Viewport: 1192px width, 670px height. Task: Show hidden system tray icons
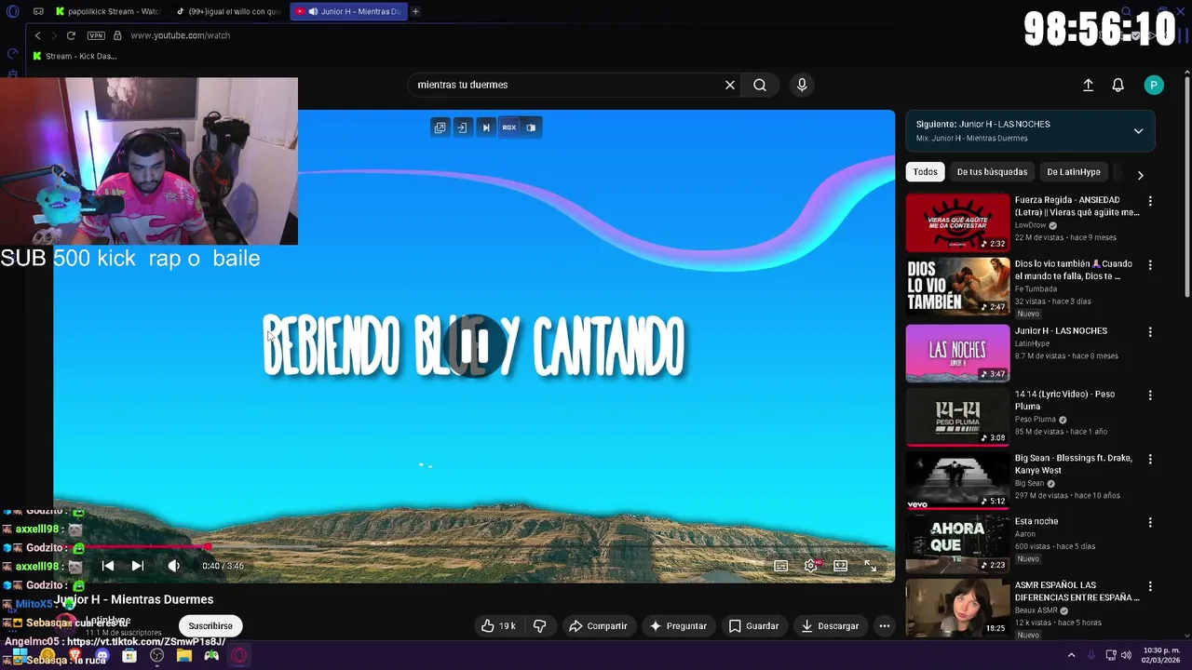tap(1071, 655)
